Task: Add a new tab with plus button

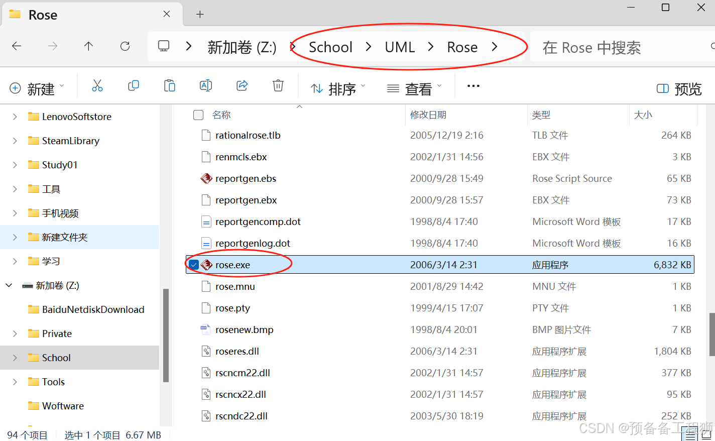Action: click(200, 14)
